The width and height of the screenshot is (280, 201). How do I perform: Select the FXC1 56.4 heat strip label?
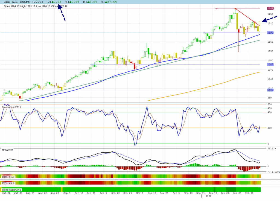tap(8, 177)
